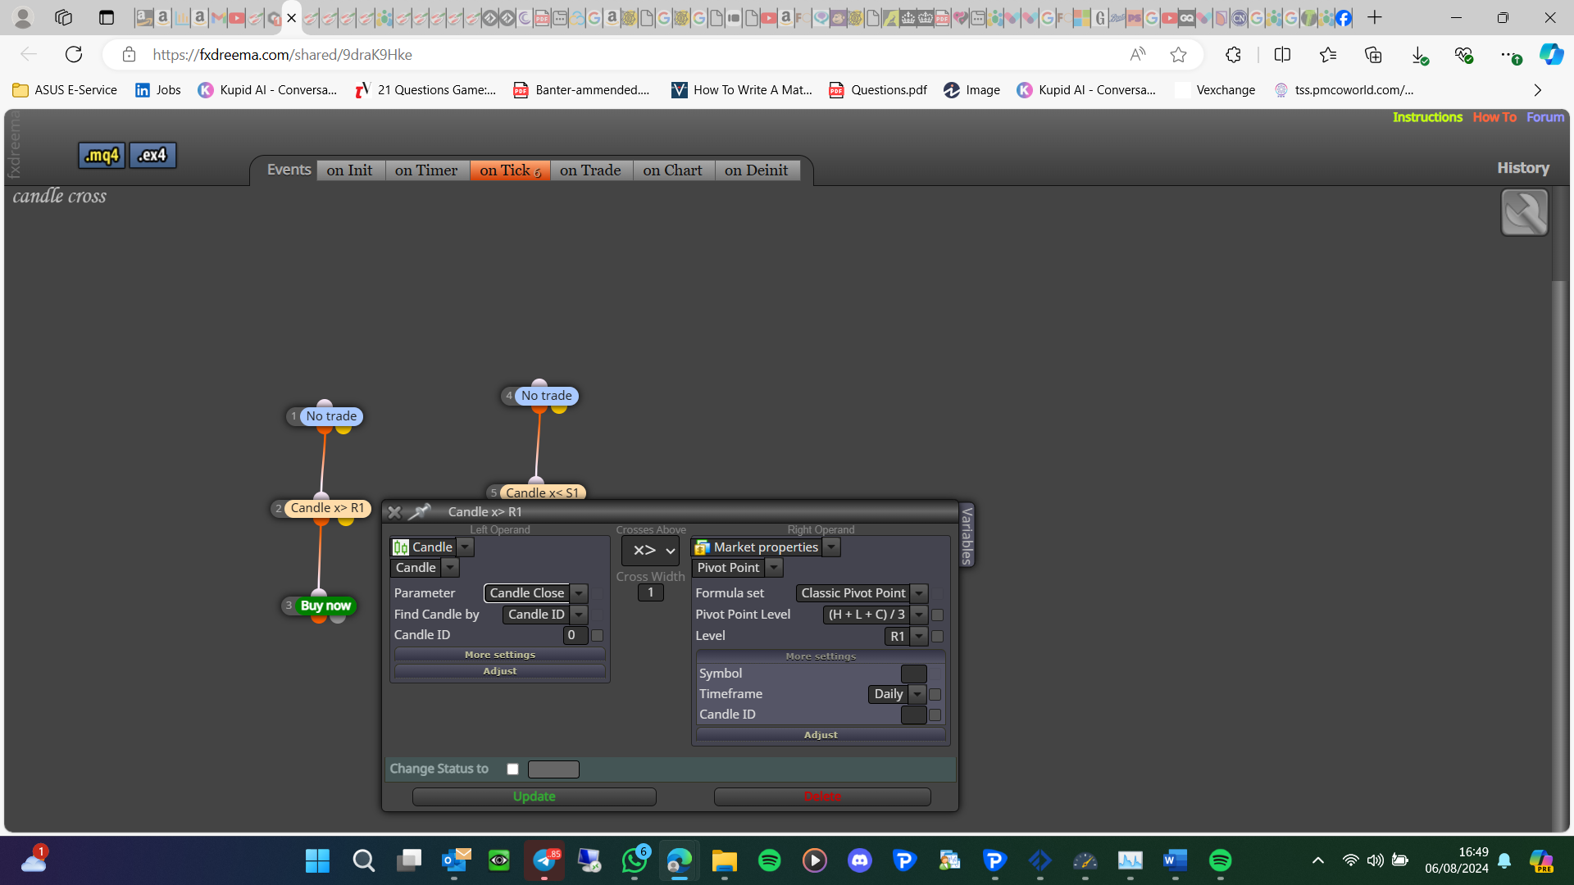The width and height of the screenshot is (1574, 885).
Task: Click the Candle green icon in Left Operand
Action: click(x=401, y=547)
